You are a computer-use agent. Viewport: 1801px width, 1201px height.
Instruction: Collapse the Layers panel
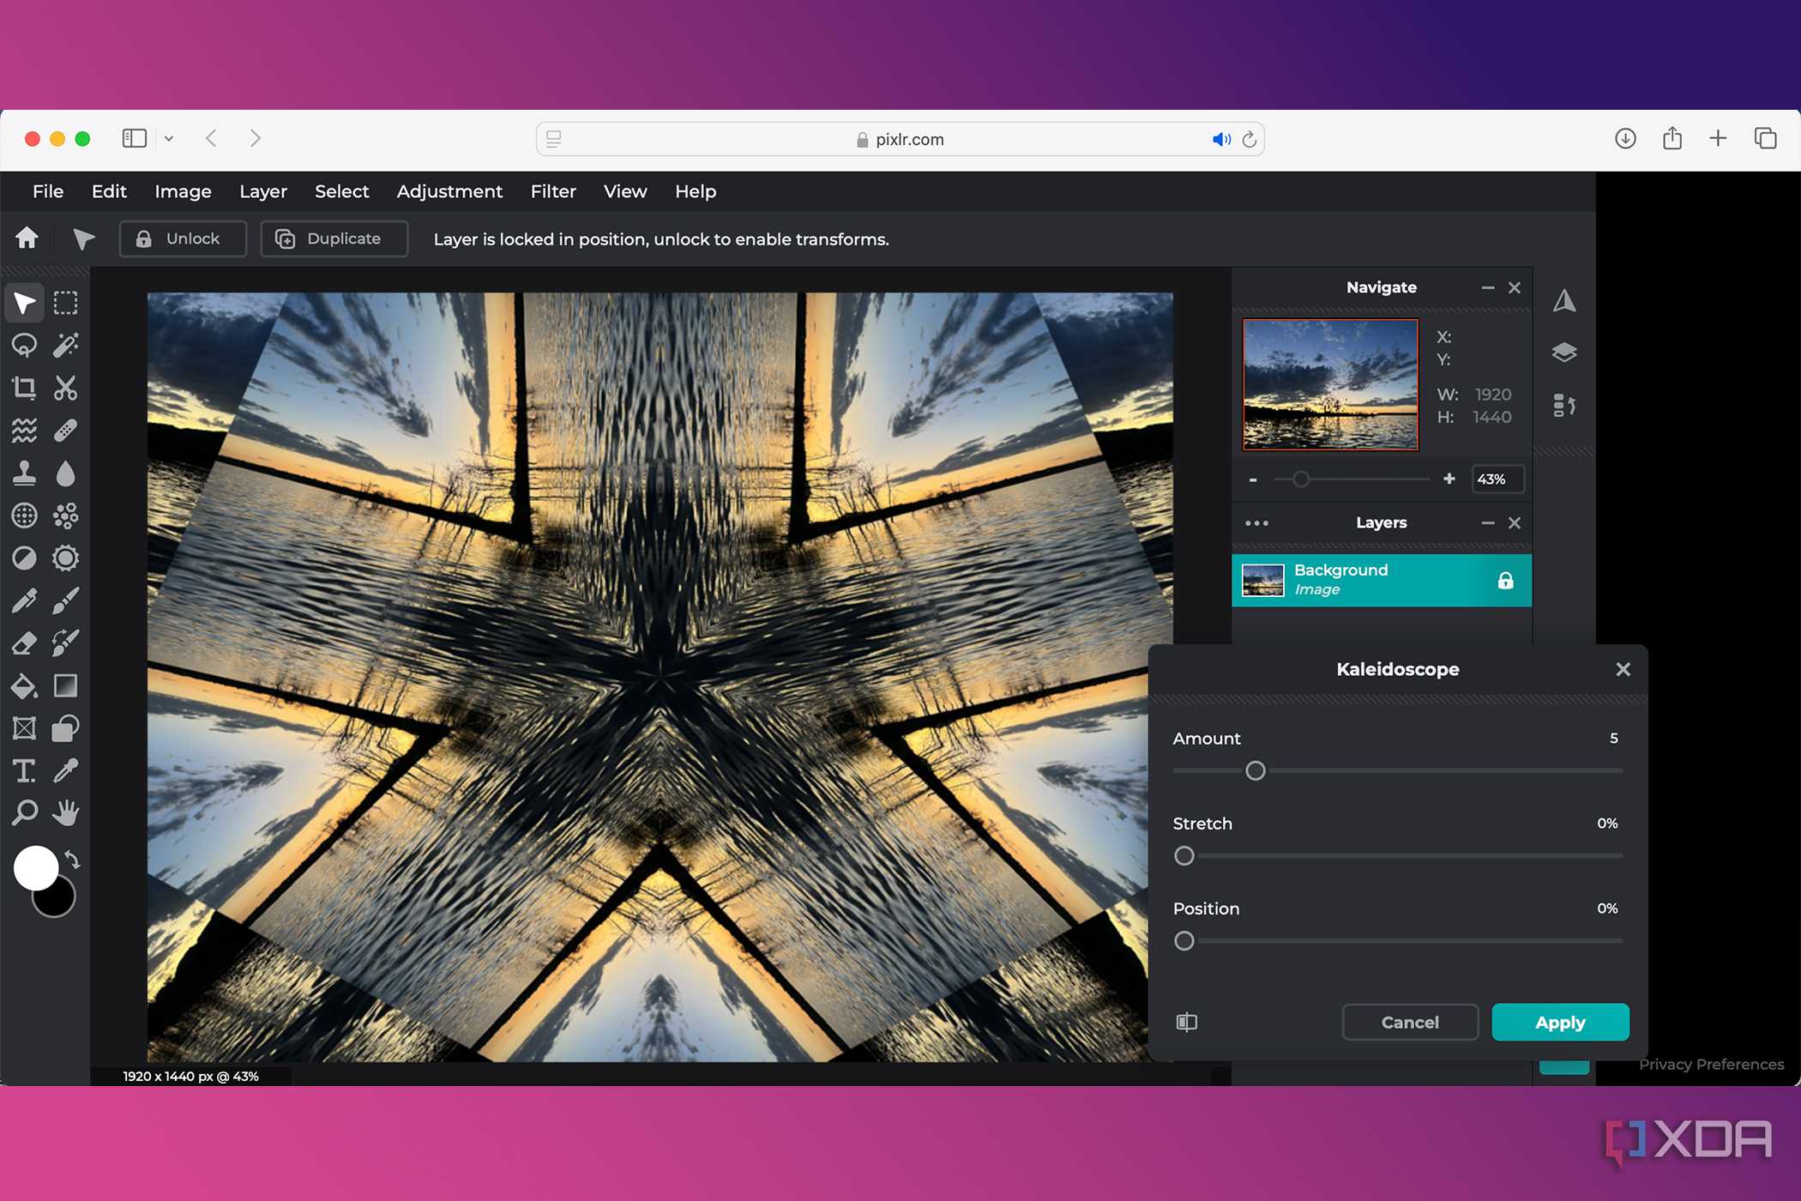tap(1488, 522)
